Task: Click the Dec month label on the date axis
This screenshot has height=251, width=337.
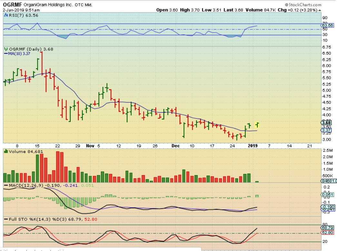Action: coord(175,146)
